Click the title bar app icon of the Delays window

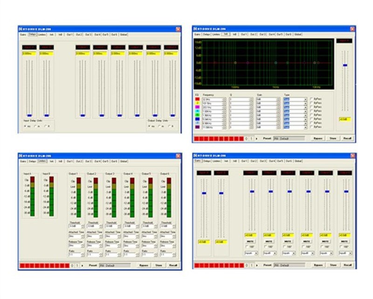pyautogui.click(x=21, y=29)
